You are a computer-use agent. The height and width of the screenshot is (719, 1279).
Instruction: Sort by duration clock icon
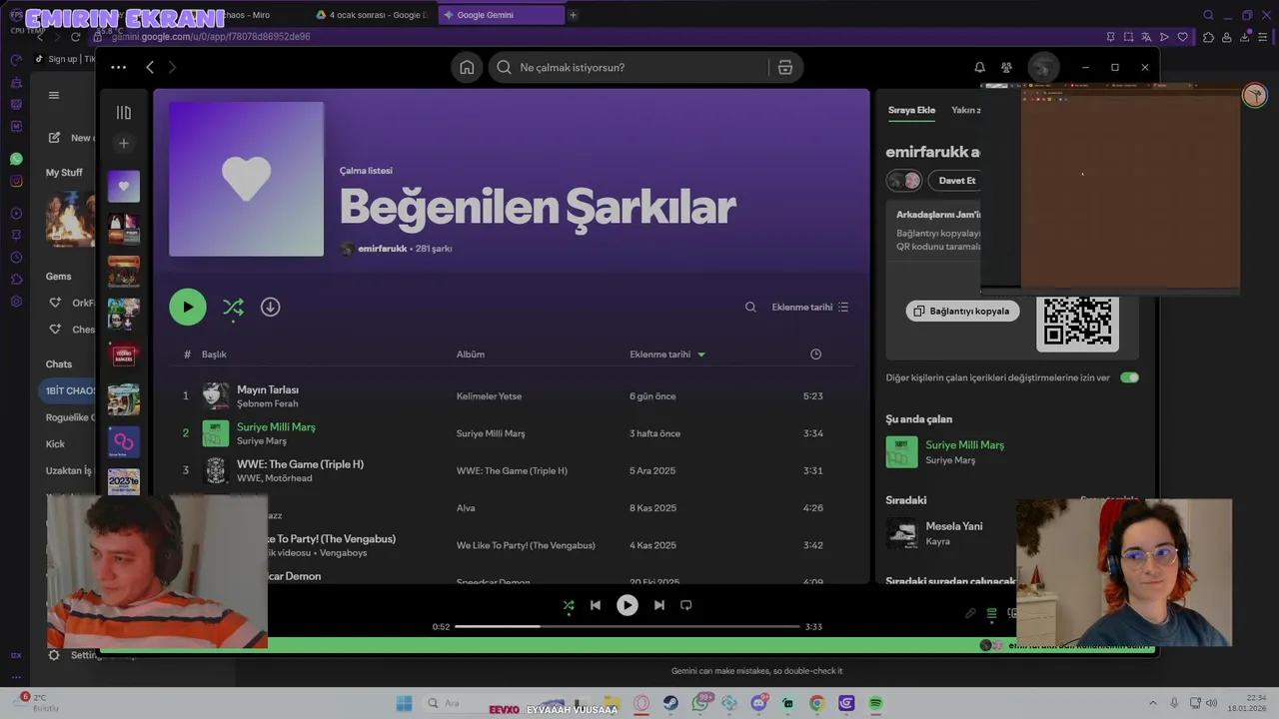[x=816, y=355]
